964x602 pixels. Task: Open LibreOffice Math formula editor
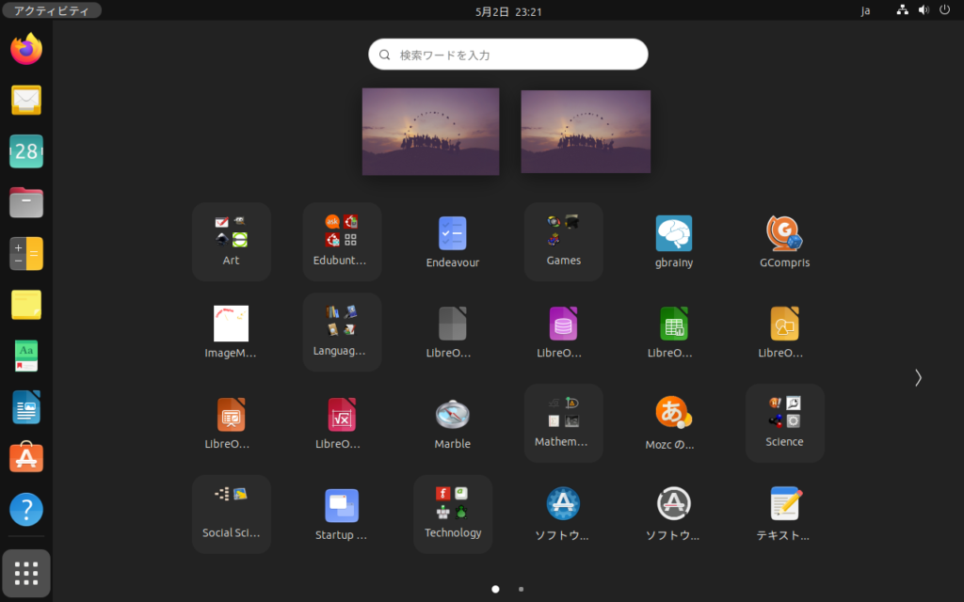[342, 414]
